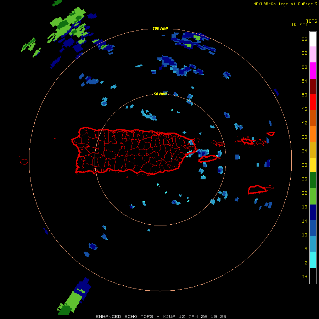Click the 66 value on the scale
Viewport: 319px width, 319px height.
(304, 39)
